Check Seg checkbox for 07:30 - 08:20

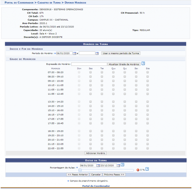click(x=91, y=73)
